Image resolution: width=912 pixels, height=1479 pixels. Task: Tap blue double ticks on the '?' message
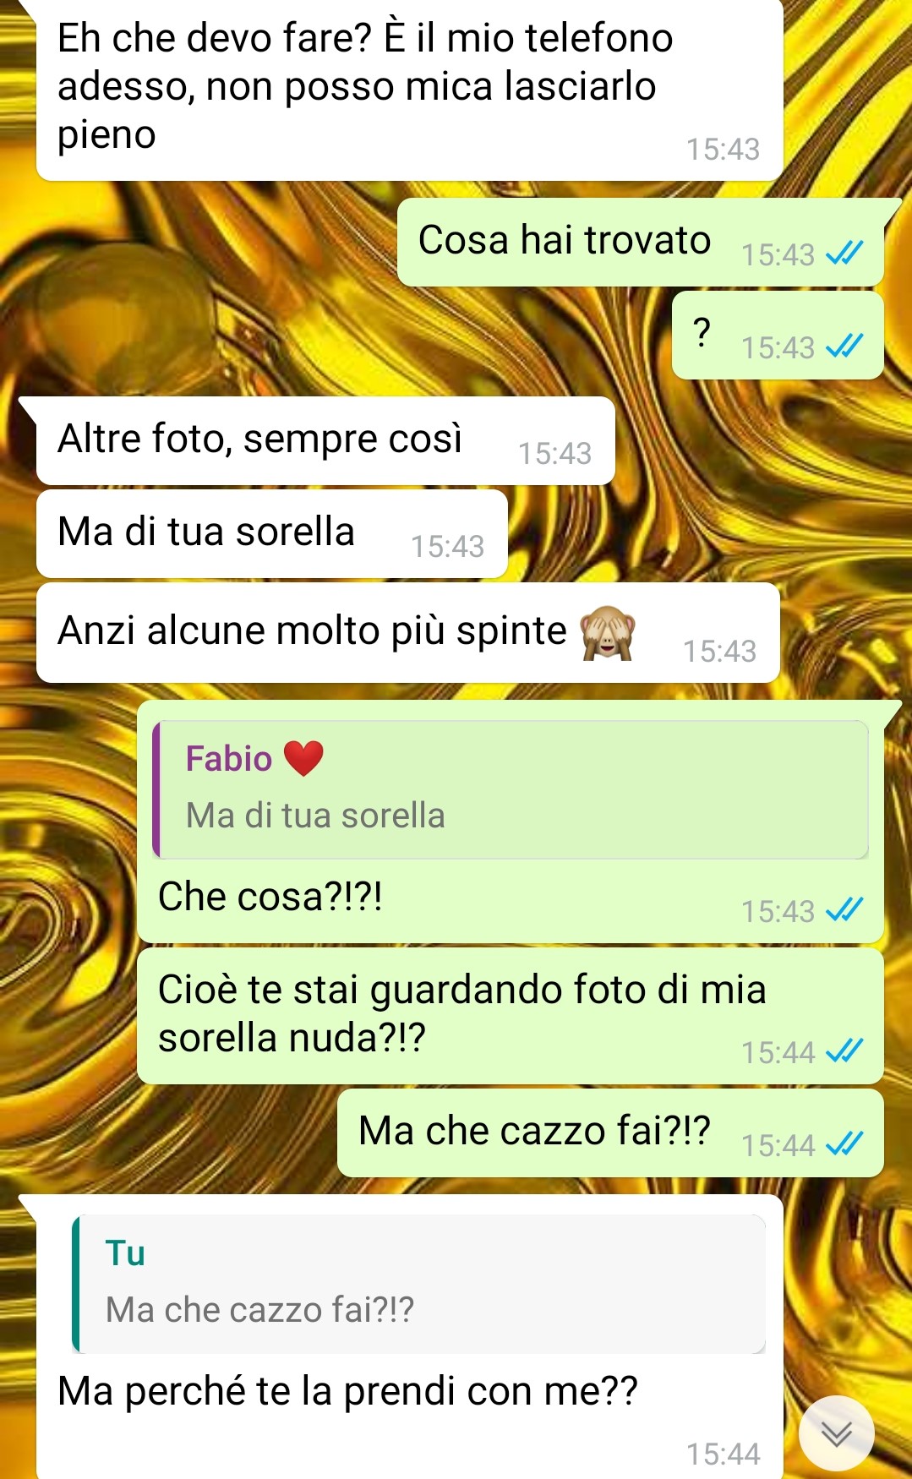[844, 346]
